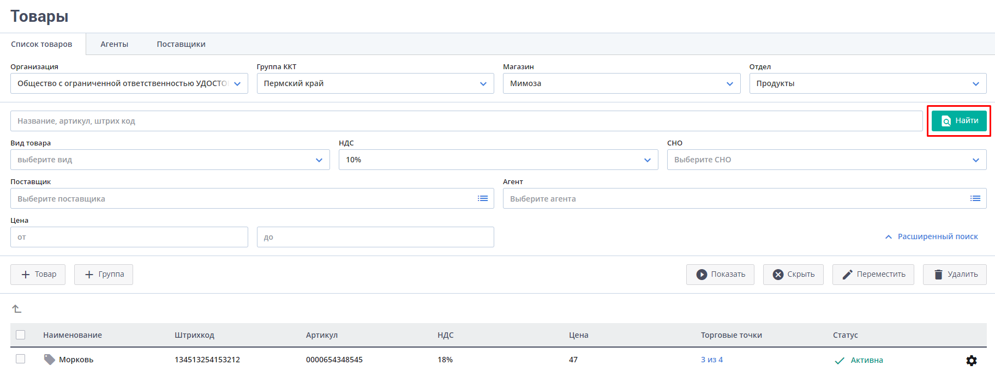Click the trash icon on Удалить button
The height and width of the screenshot is (389, 995).
coord(938,275)
